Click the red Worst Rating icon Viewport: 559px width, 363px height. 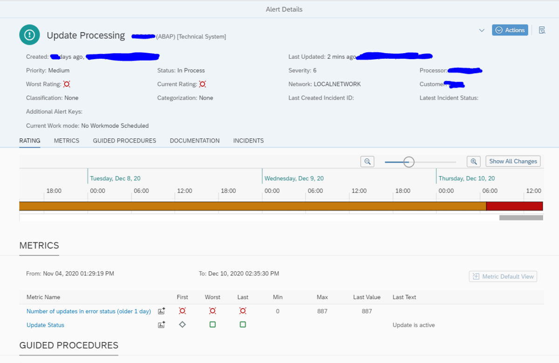pos(66,84)
